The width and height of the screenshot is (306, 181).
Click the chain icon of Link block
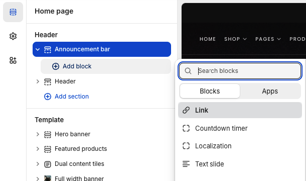186,110
